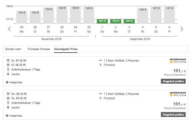Select green 101 € bar for December 3
Image resolution: width=192 pixels, height=121 pixels.
(129, 21)
